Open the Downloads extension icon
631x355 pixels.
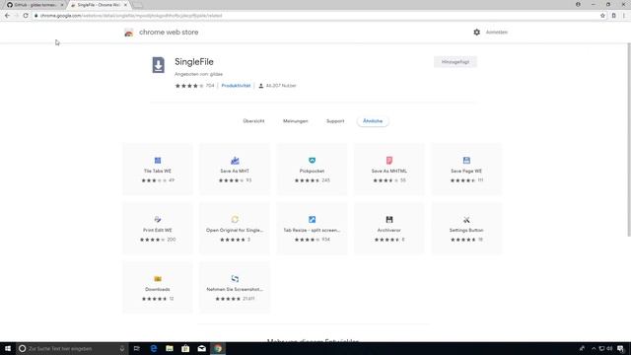(x=158, y=279)
